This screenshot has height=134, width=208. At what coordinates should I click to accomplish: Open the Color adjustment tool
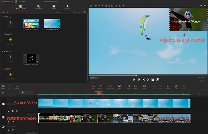pos(145,86)
